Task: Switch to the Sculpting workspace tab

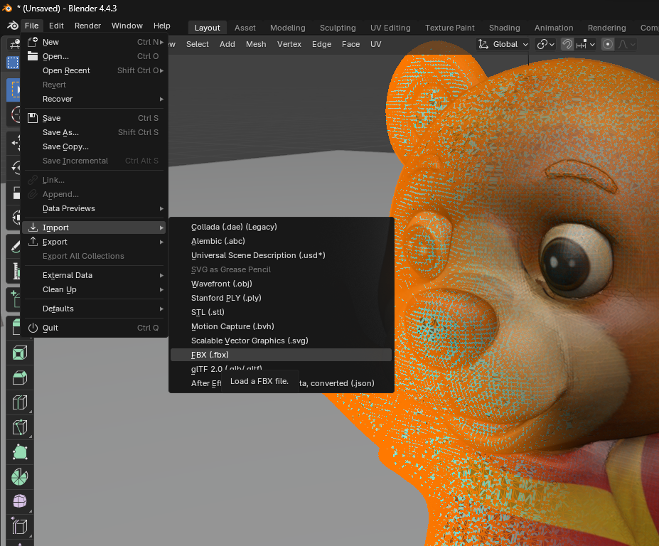Action: tap(338, 28)
